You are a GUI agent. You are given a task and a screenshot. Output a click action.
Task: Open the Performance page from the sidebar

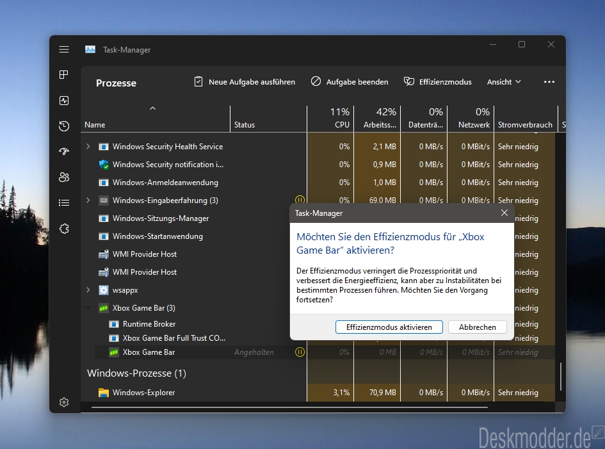64,101
